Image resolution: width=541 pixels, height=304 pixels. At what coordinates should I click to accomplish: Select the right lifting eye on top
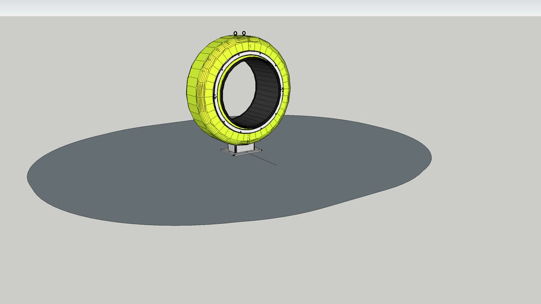(x=243, y=33)
